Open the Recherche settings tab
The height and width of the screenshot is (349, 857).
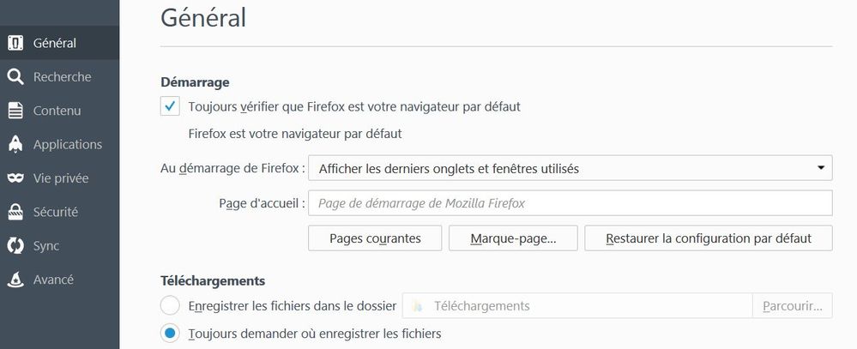pos(62,77)
